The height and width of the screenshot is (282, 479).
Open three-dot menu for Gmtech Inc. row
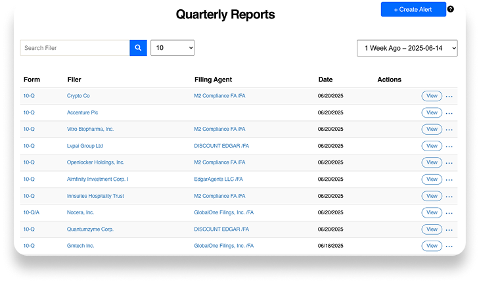coord(449,247)
